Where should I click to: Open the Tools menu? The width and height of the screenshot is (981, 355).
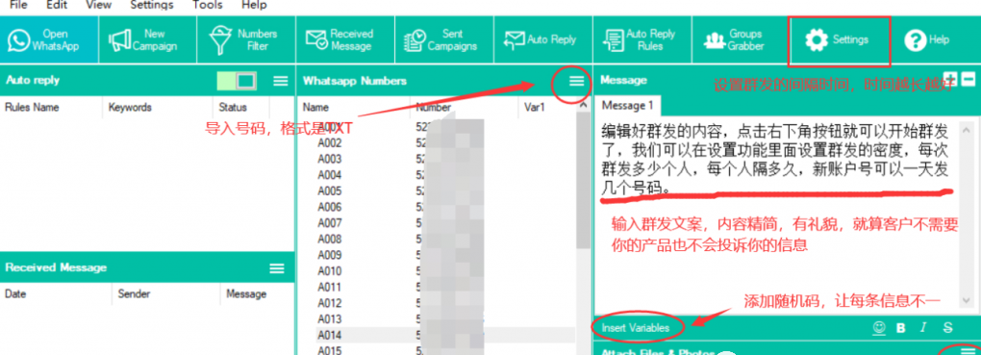[208, 5]
